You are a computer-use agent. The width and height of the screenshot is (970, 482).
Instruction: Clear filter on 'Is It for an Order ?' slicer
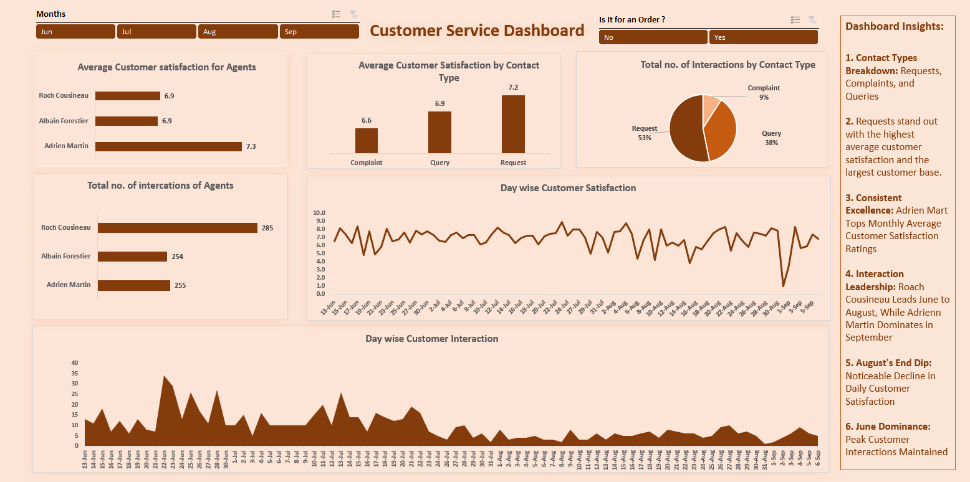812,20
